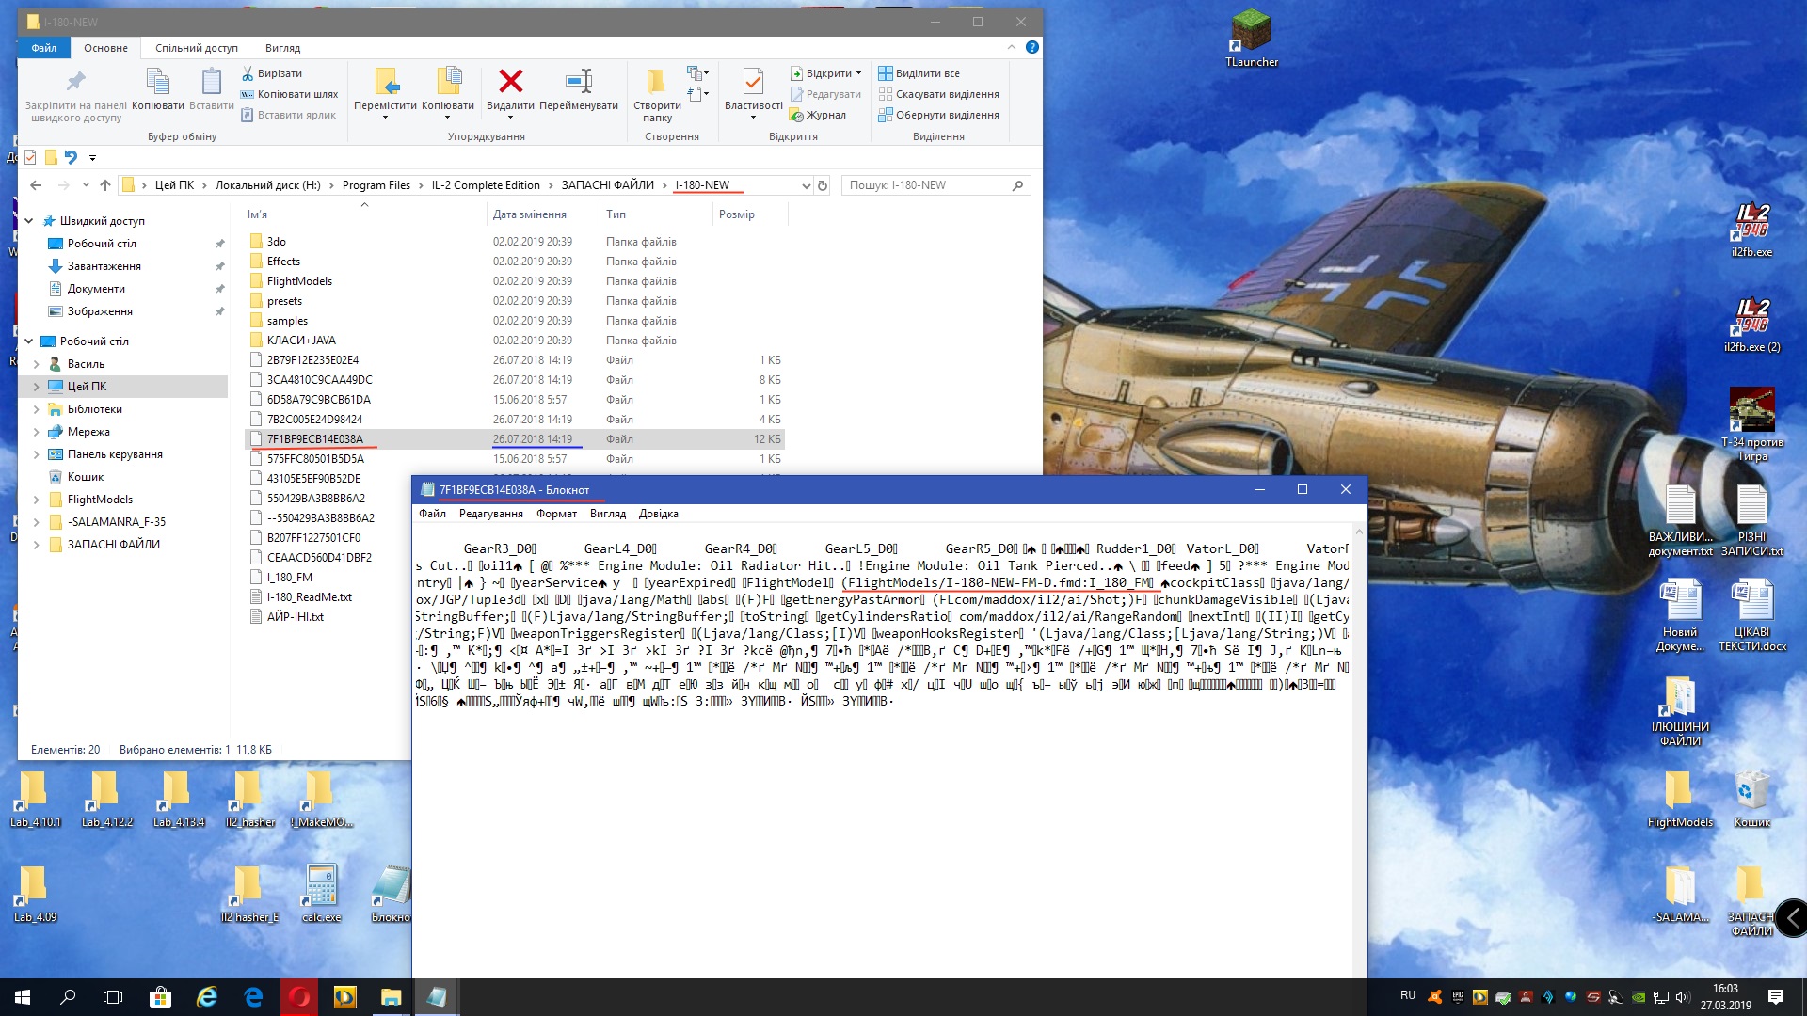This screenshot has height=1016, width=1807.
Task: Collapse the ribbon with the chevron arrow
Action: tap(1012, 47)
